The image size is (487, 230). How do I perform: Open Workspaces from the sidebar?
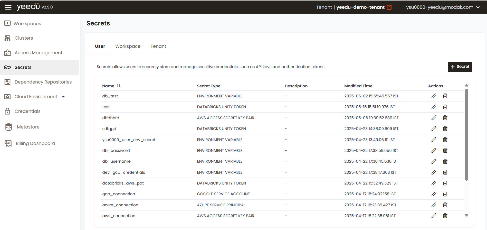point(27,24)
